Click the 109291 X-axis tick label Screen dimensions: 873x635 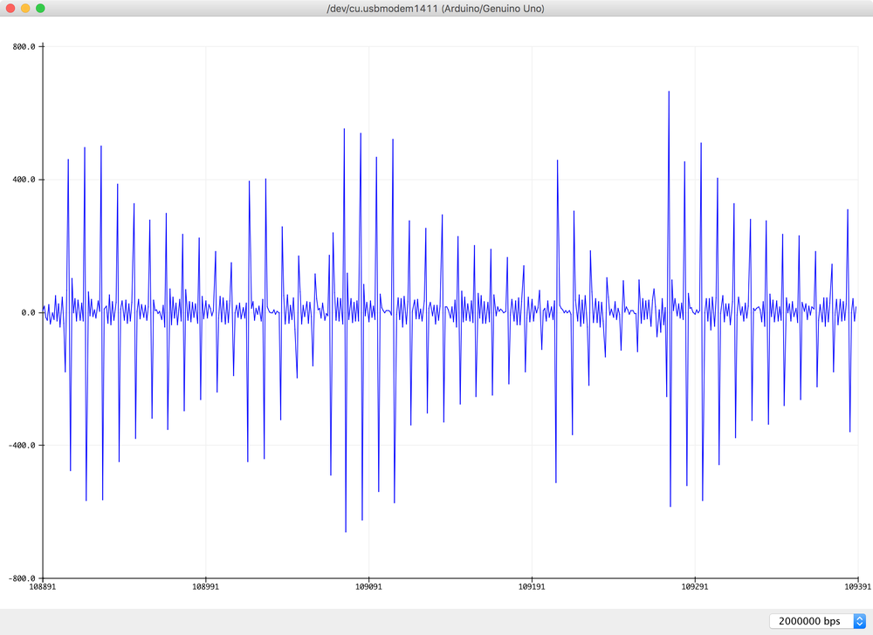(x=695, y=589)
